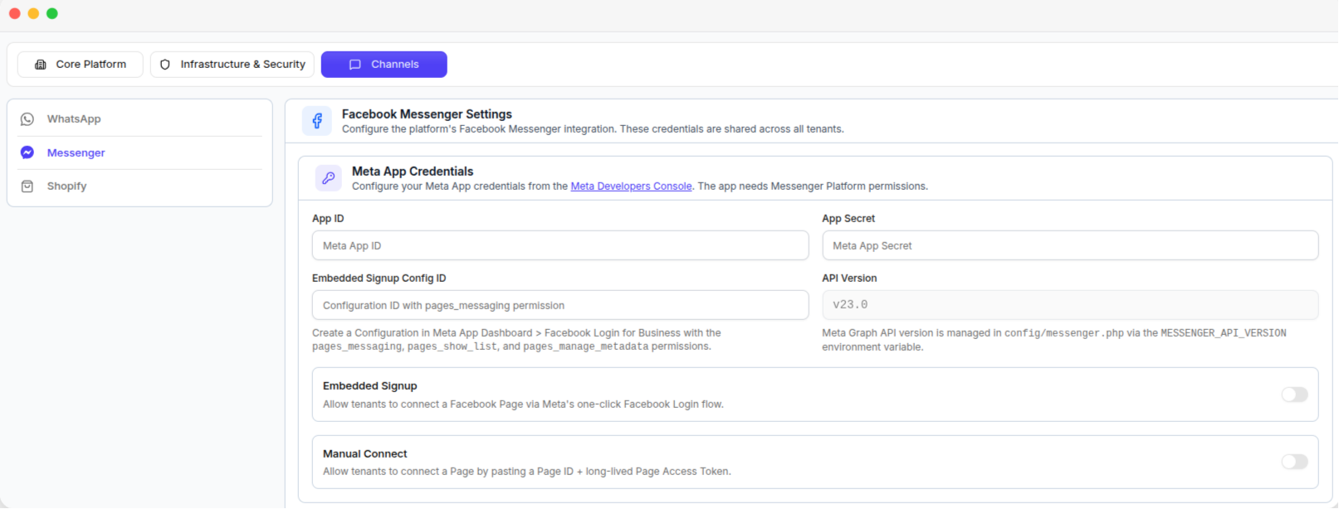The image size is (1339, 509).
Task: Click the shield icon for Infrastructure & Security
Action: click(165, 65)
